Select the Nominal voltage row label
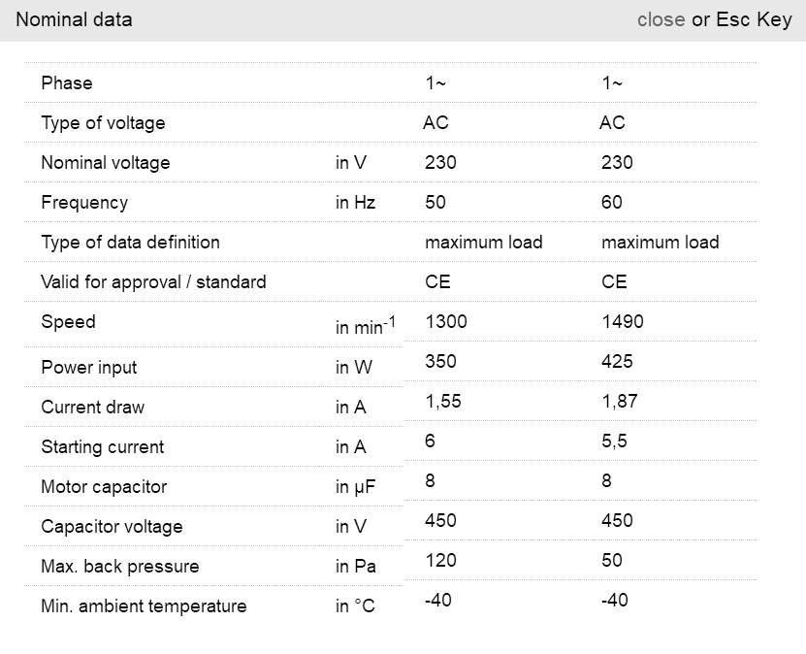This screenshot has width=806, height=654. (x=105, y=163)
